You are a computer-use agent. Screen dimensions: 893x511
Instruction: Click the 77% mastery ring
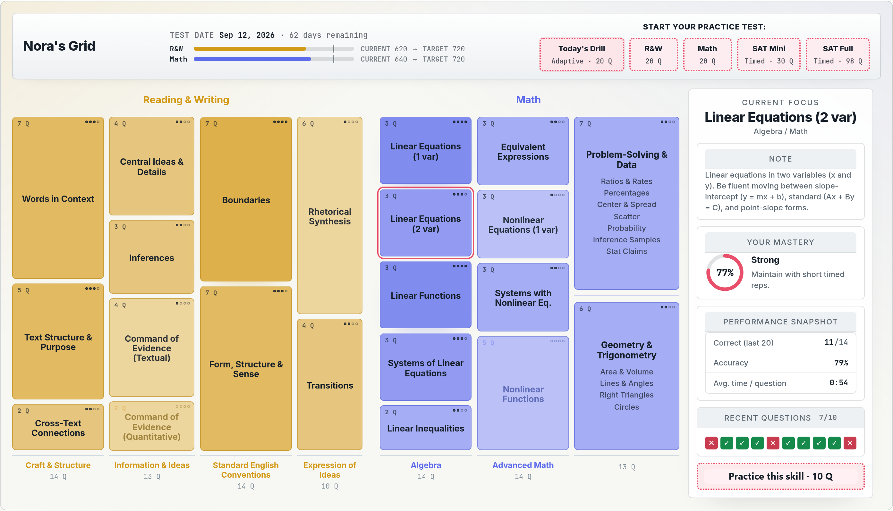click(725, 272)
